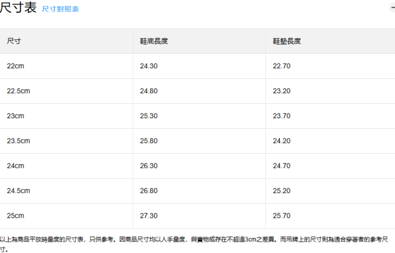
Task: Click the 24.30 sole length value
Action: (x=149, y=66)
